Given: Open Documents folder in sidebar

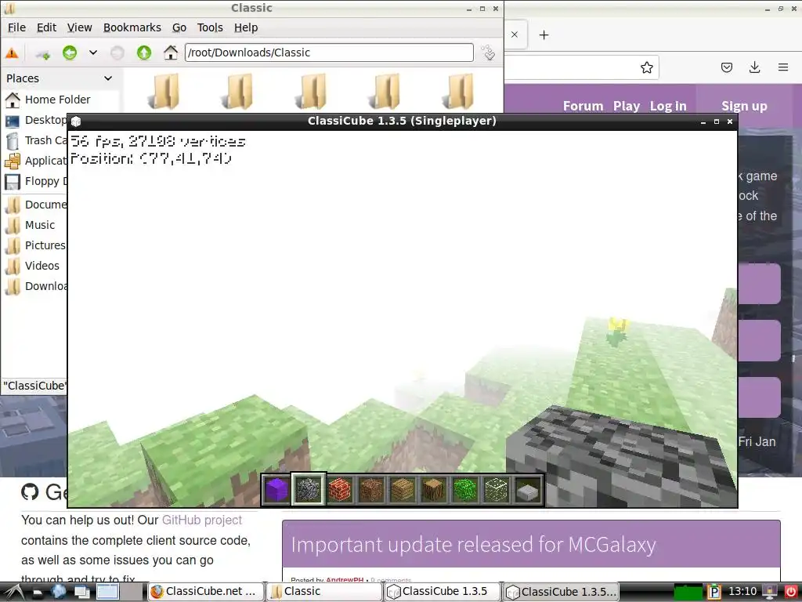Looking at the screenshot, I should pyautogui.click(x=36, y=205).
